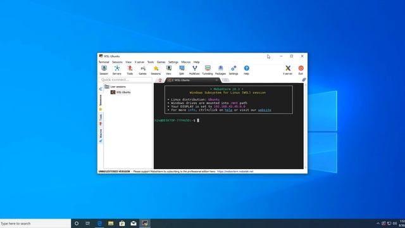
Task: Click the paperclip attachment icon
Action: click(304, 80)
